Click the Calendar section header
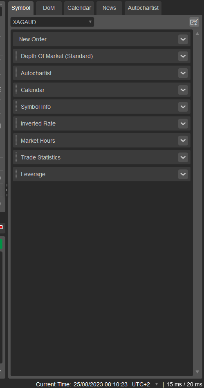The height and width of the screenshot is (388, 204). pos(102,90)
